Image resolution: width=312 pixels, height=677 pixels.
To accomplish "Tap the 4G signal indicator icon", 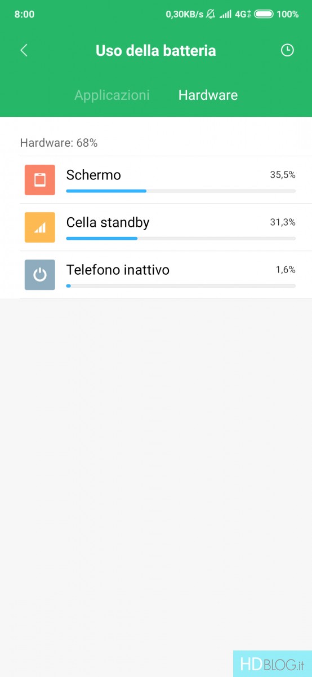I will tap(243, 14).
